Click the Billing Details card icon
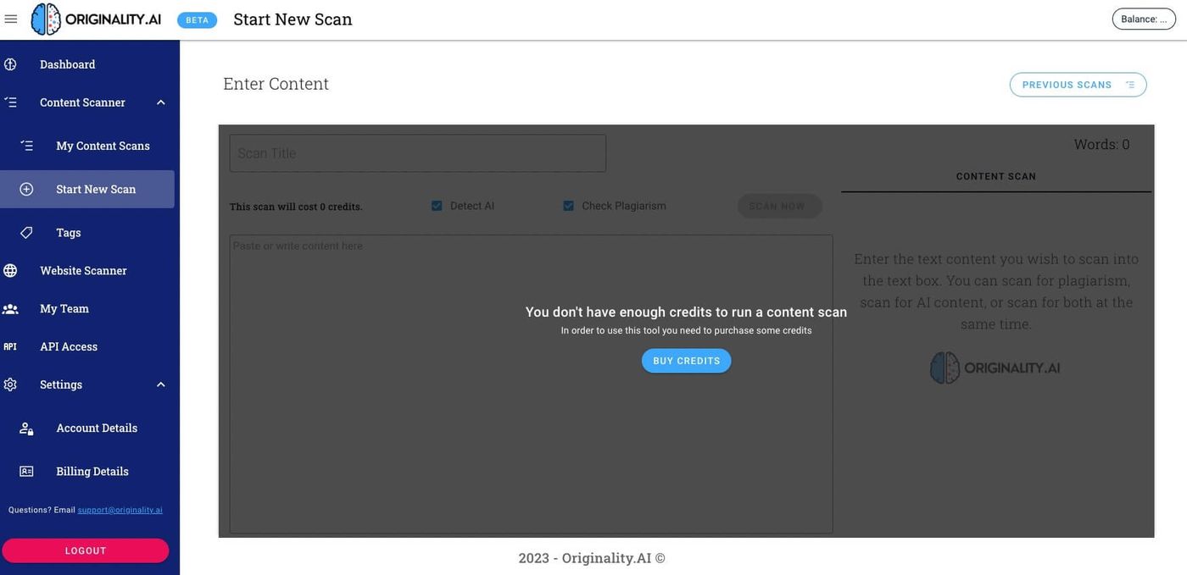Image resolution: width=1187 pixels, height=575 pixels. [x=26, y=472]
